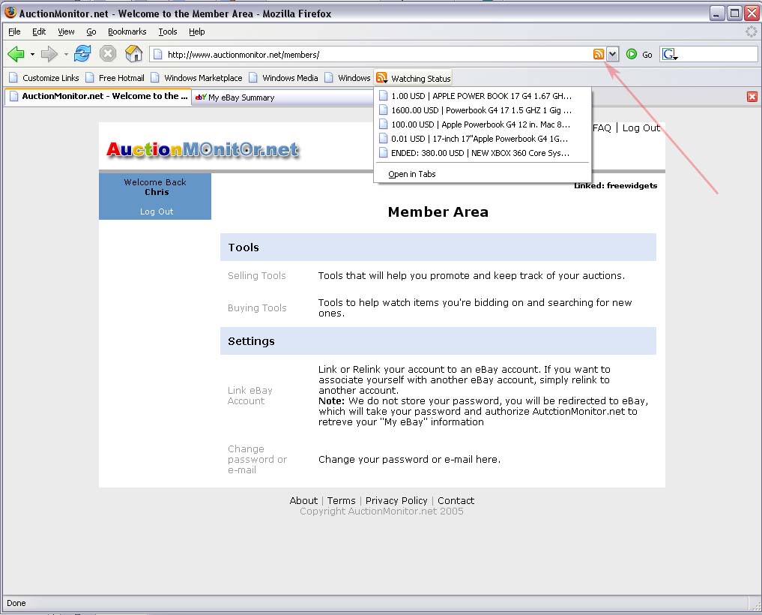
Task: Click the Free Hotmail bookmark
Action: 121,78
